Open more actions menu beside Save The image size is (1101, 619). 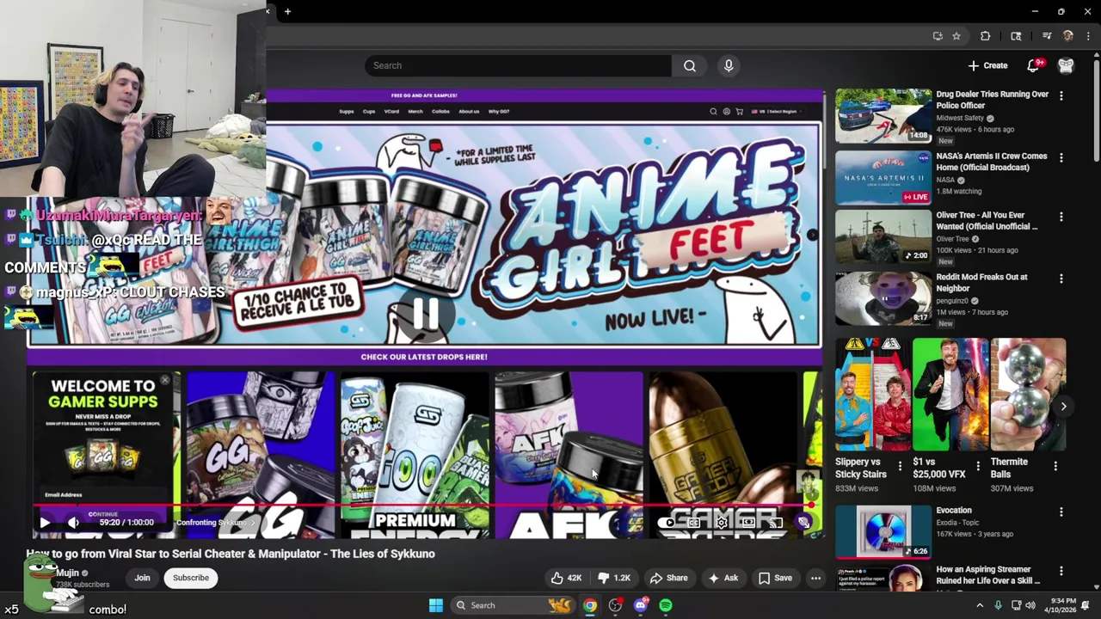[815, 578]
